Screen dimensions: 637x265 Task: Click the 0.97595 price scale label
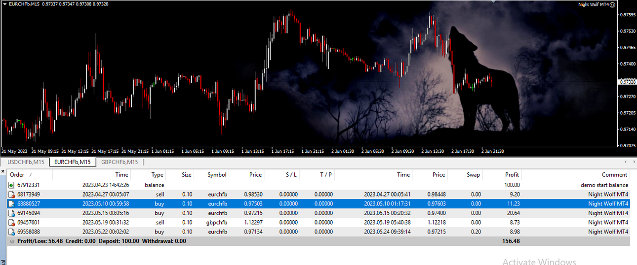[x=628, y=15]
